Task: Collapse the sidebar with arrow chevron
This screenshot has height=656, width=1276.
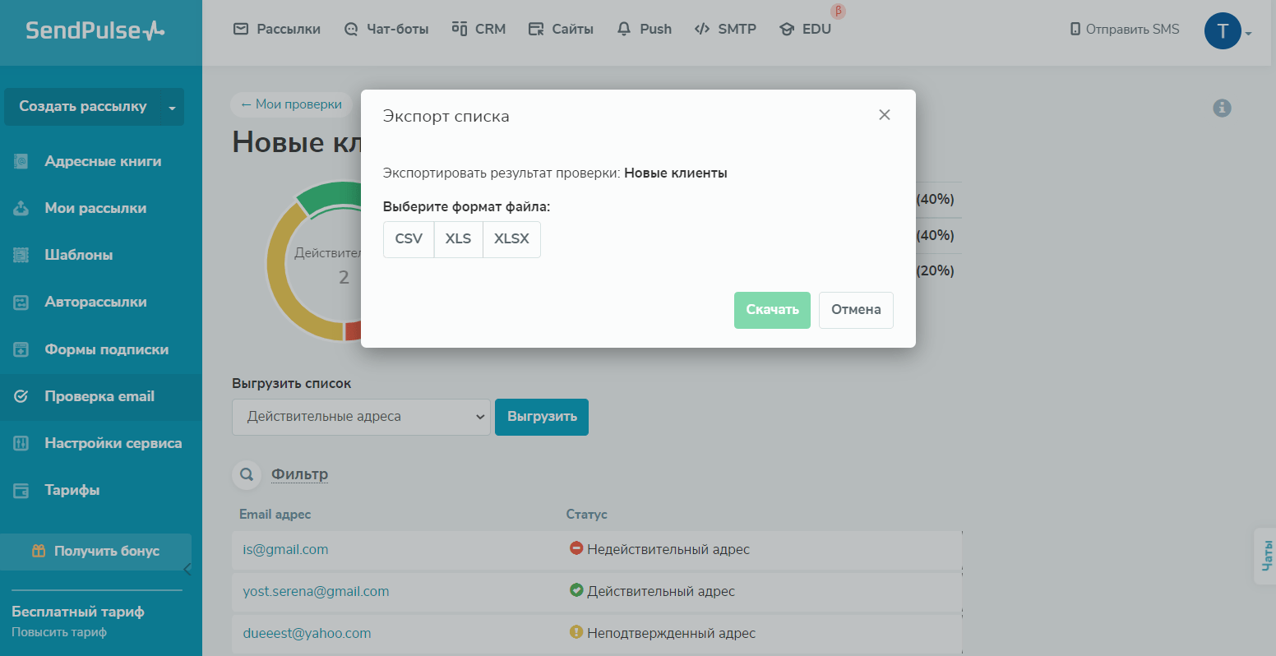Action: tap(187, 569)
